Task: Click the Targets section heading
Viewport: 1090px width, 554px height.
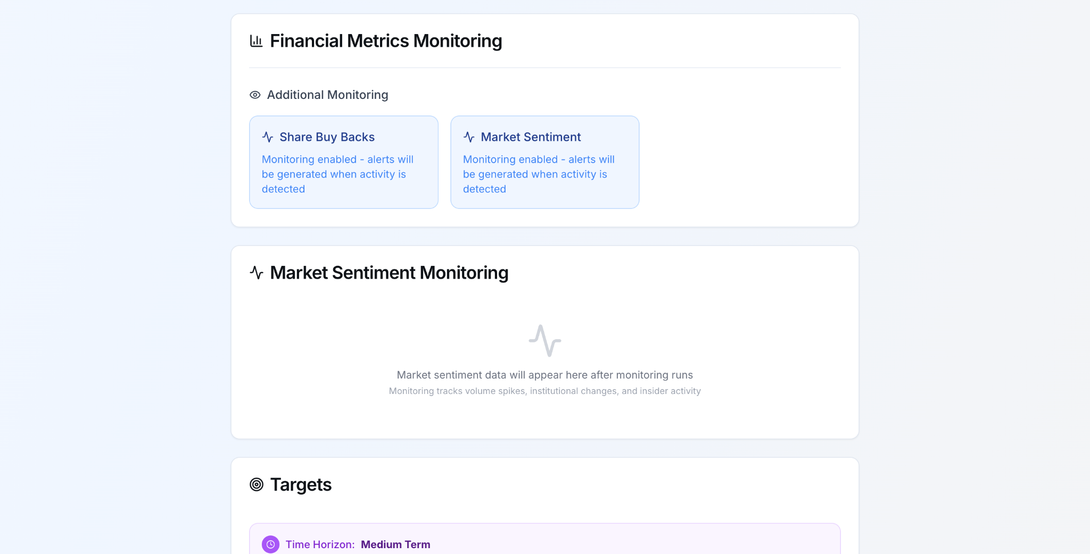Action: (x=301, y=484)
